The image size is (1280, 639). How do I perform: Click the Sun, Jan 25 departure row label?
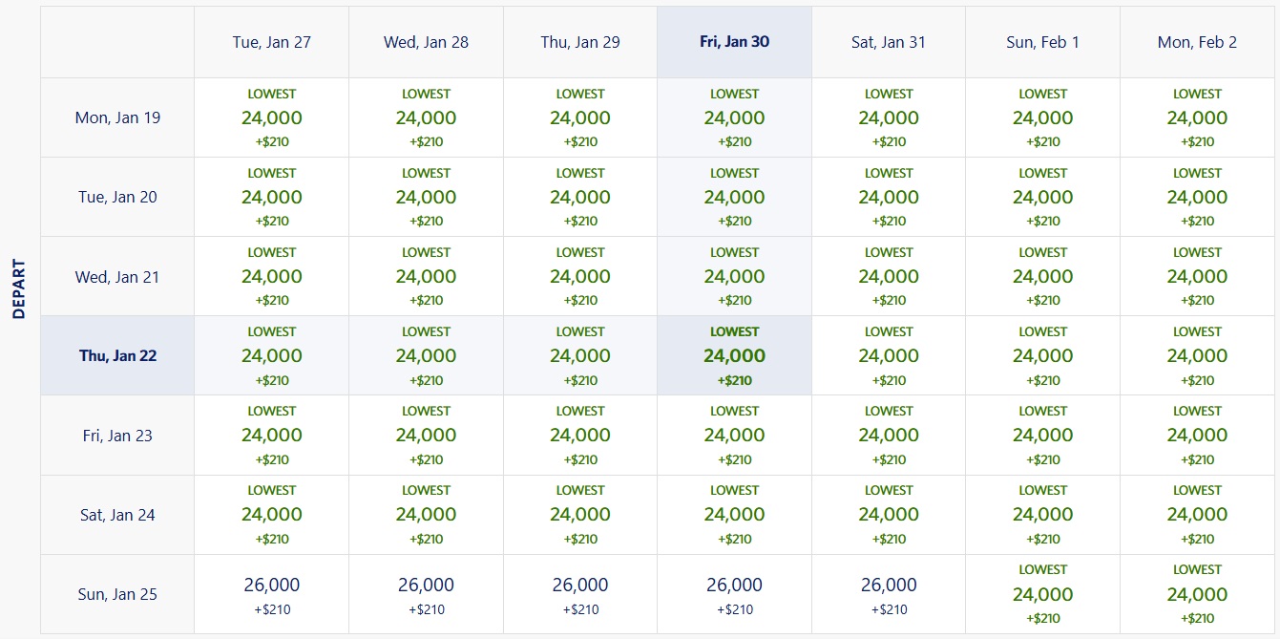pyautogui.click(x=116, y=593)
